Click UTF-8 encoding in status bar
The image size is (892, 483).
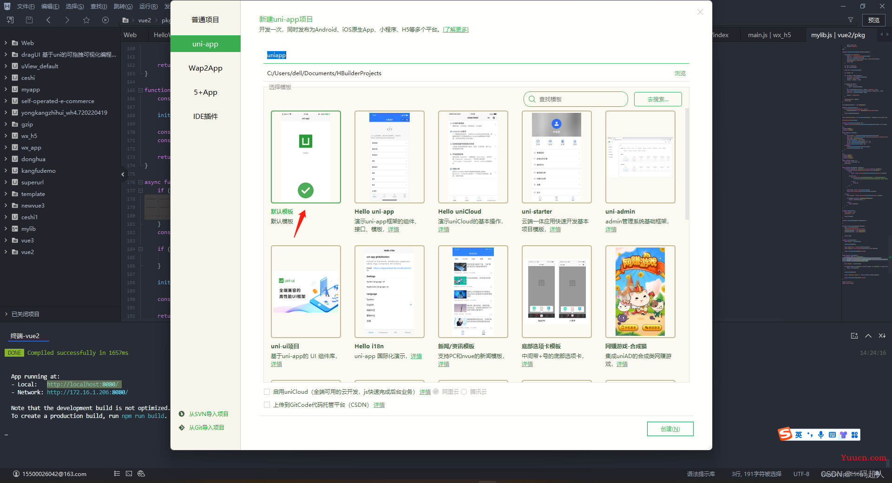[801, 474]
